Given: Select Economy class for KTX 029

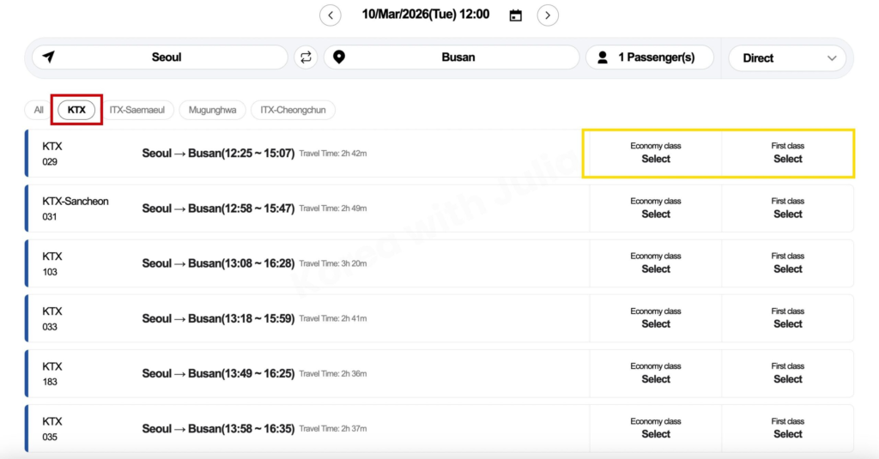Looking at the screenshot, I should coord(655,153).
